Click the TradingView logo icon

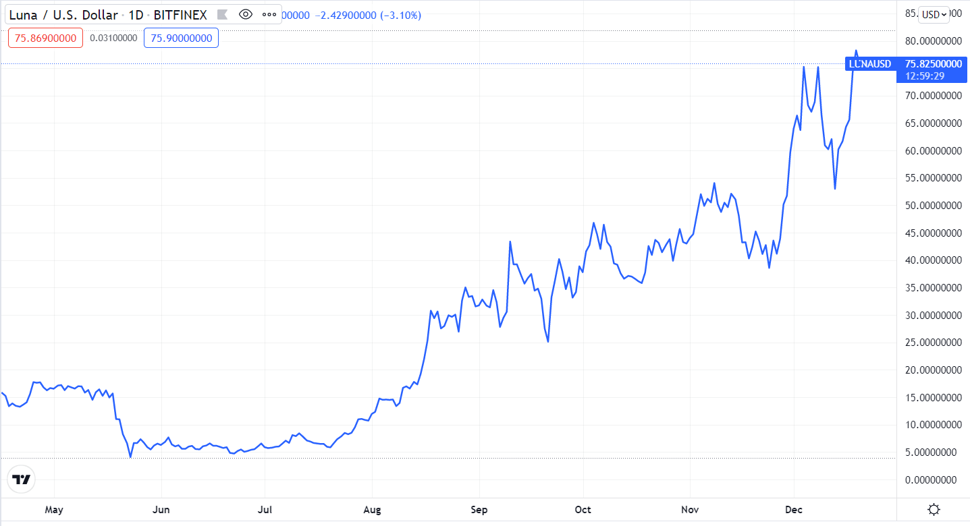(22, 479)
